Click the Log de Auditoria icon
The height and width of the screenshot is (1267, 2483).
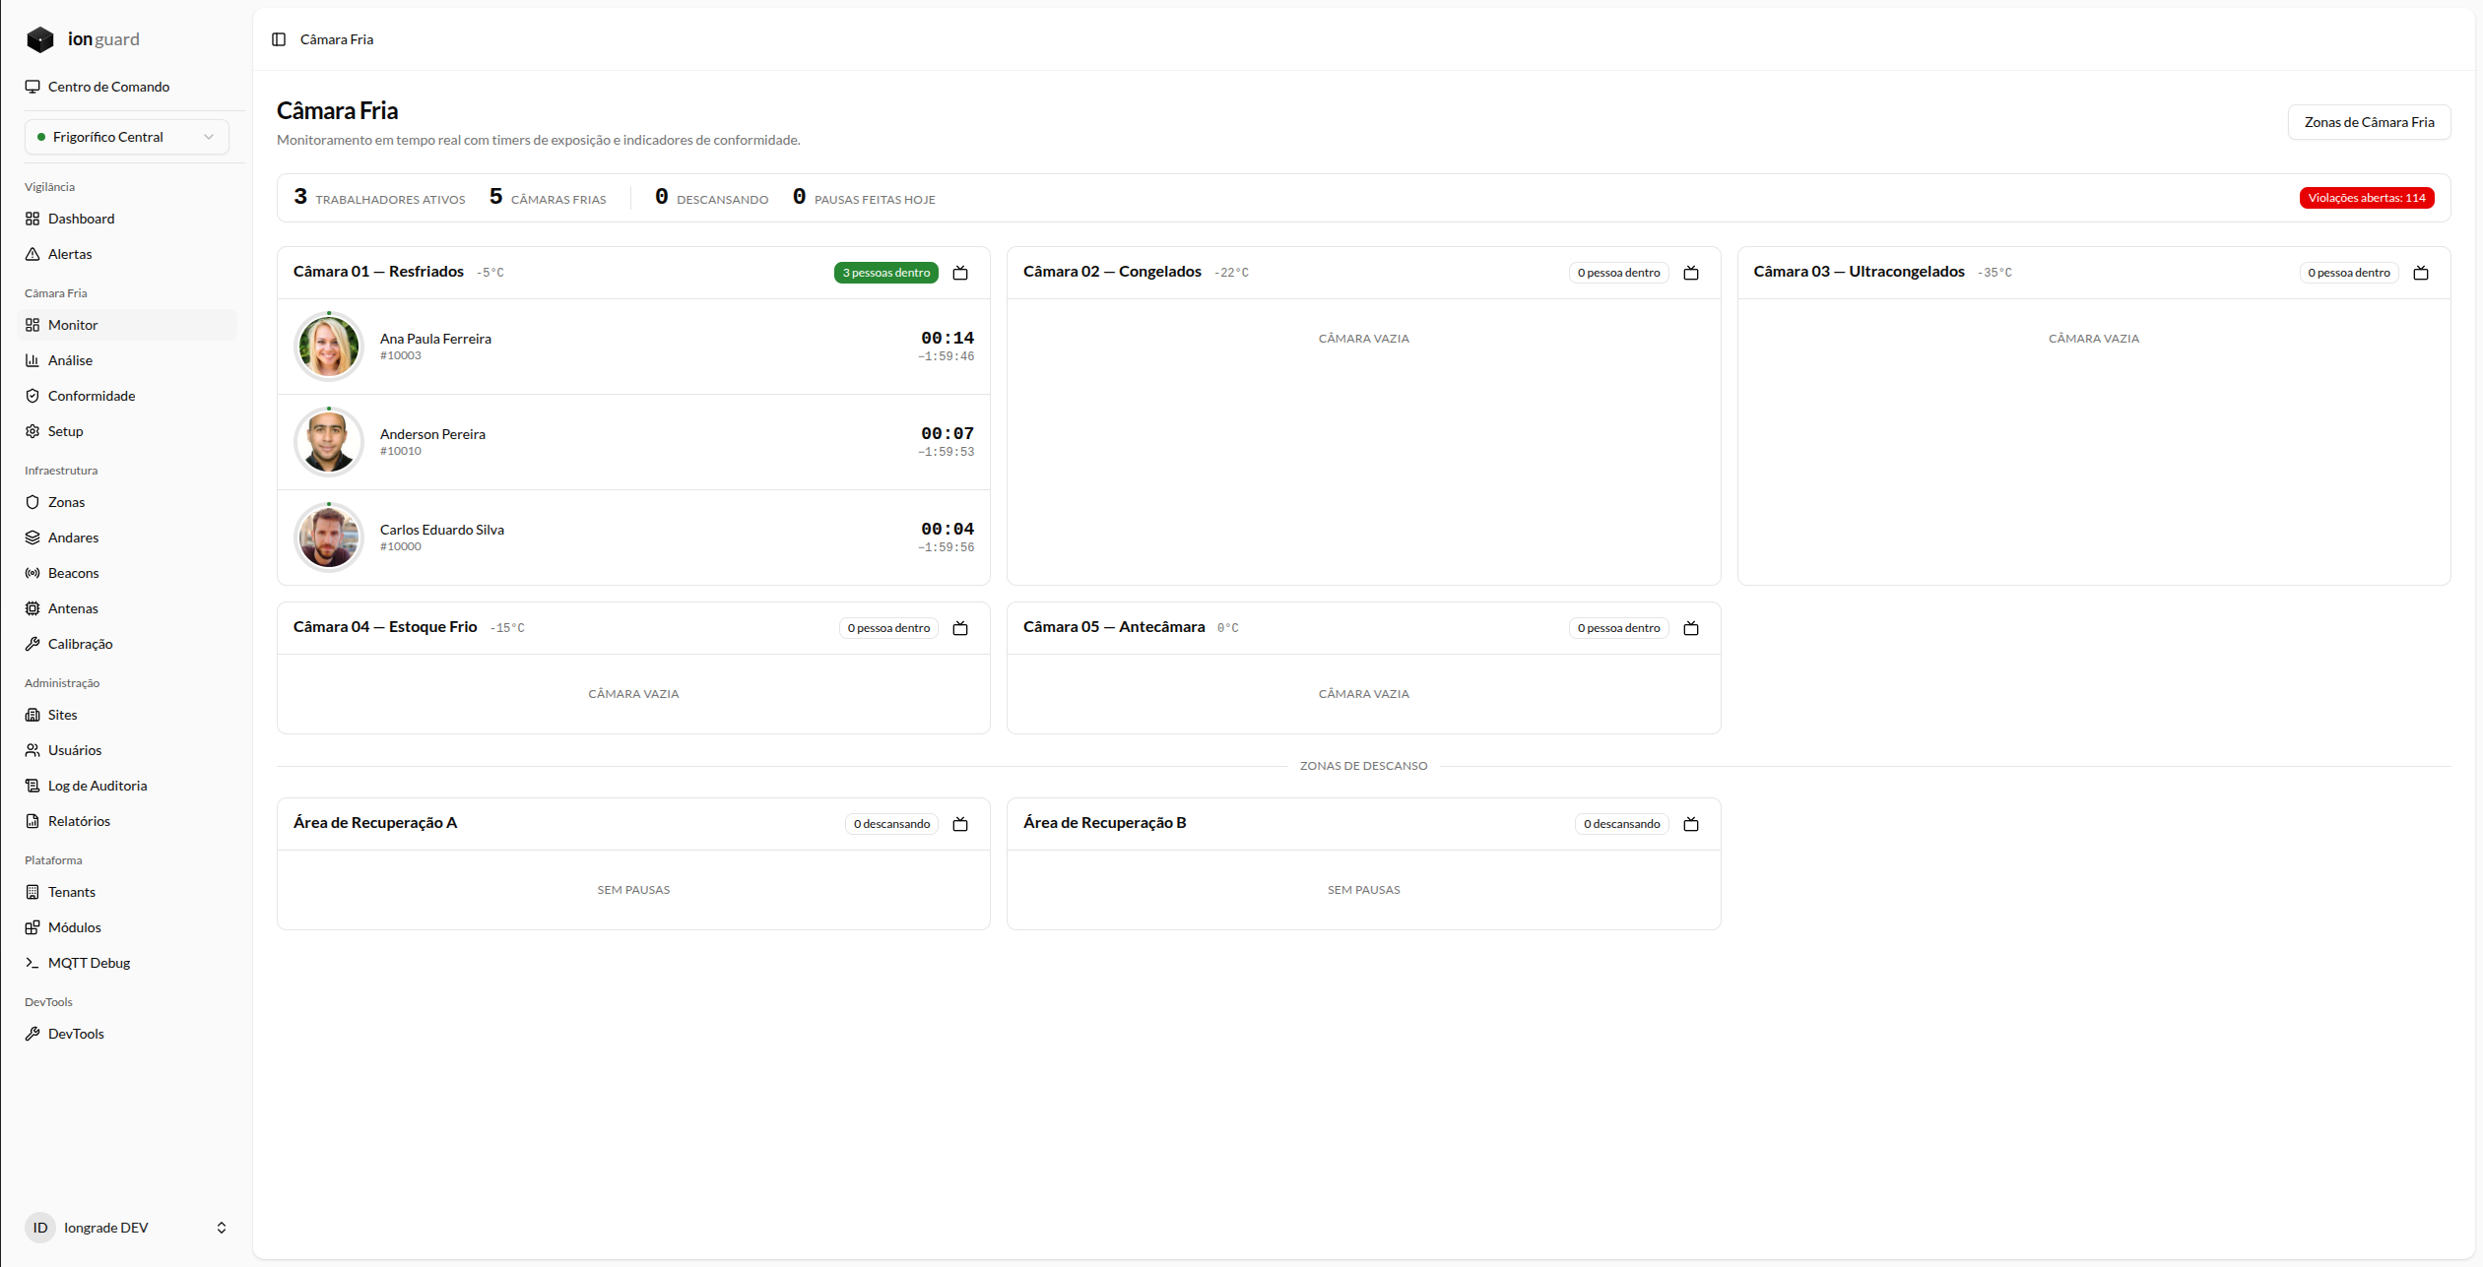[33, 786]
